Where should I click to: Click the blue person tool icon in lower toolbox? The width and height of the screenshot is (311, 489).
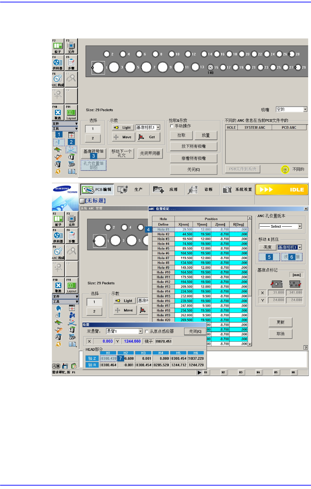[x=72, y=315]
